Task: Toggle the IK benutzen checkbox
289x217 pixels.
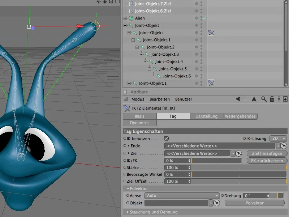Action: [x=166, y=139]
